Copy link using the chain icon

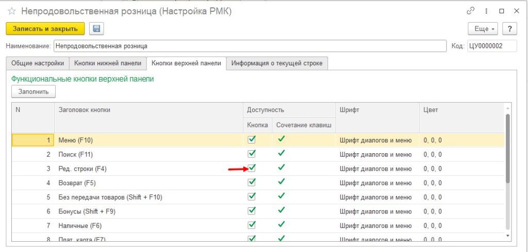coord(470,11)
